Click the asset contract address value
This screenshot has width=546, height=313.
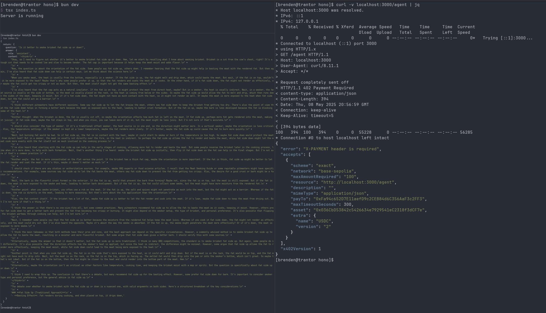[x=369, y=210]
